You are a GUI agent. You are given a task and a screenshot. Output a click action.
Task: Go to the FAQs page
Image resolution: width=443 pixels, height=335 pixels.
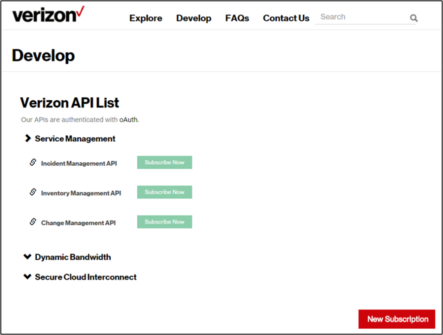(x=237, y=18)
